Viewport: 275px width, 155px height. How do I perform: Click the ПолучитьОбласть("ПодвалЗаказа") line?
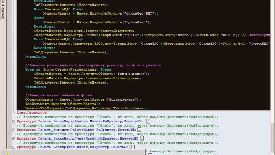[x=83, y=99]
